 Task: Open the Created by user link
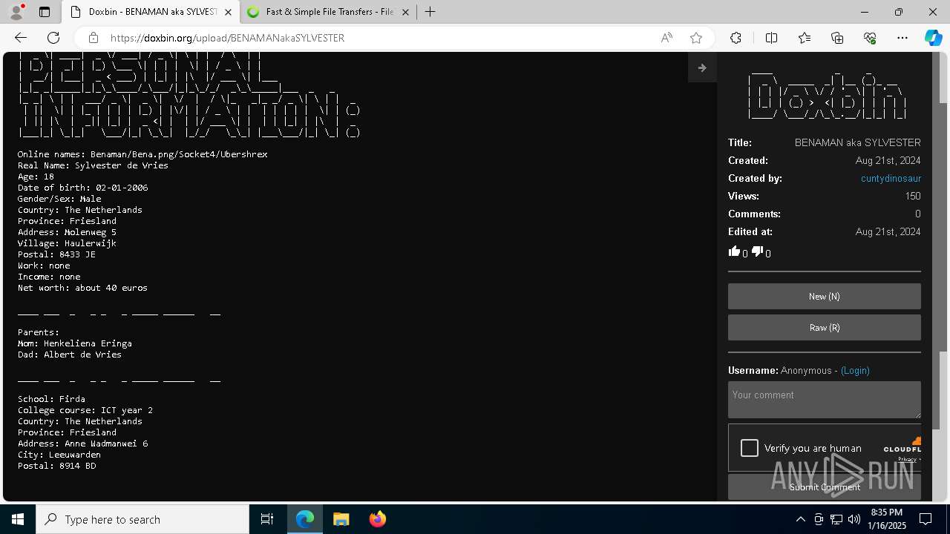click(891, 178)
